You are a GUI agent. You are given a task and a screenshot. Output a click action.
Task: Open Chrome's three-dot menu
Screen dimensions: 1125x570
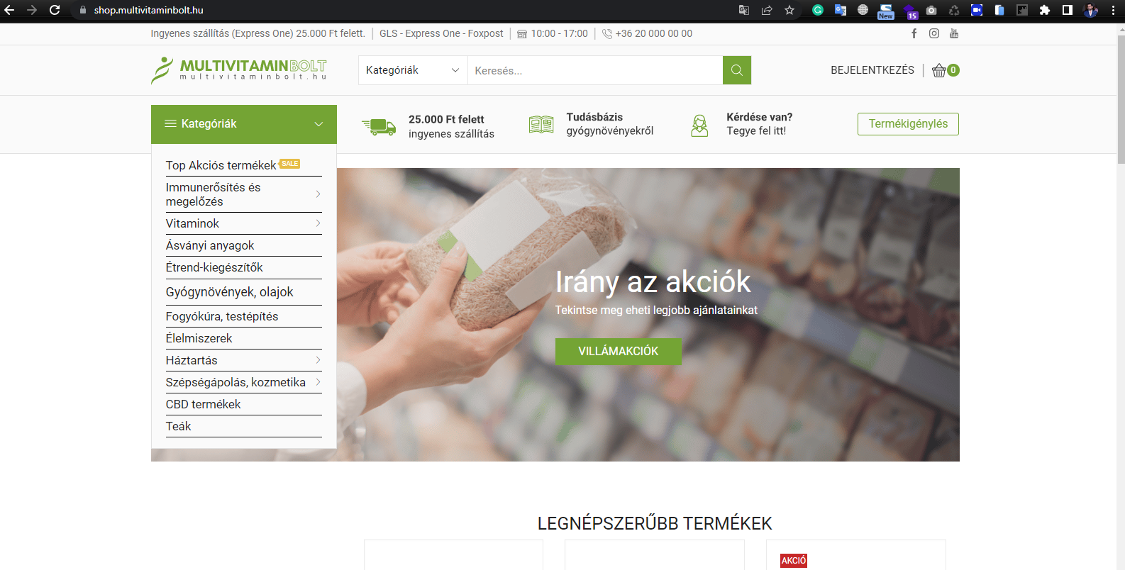pos(1114,10)
